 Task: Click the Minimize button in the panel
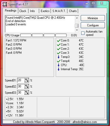[x=93, y=18]
